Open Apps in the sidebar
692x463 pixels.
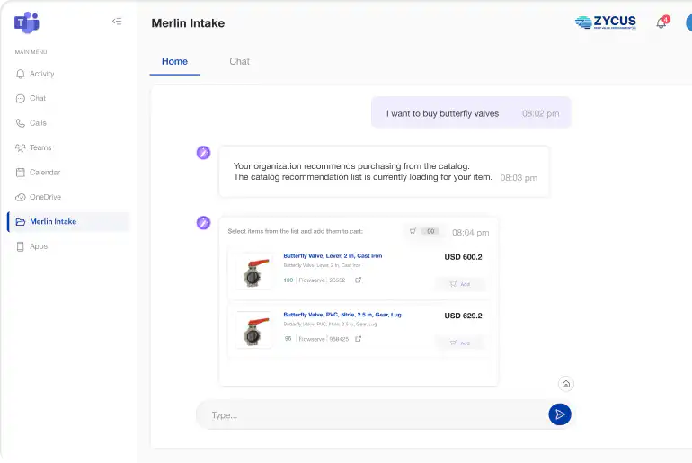click(x=39, y=246)
